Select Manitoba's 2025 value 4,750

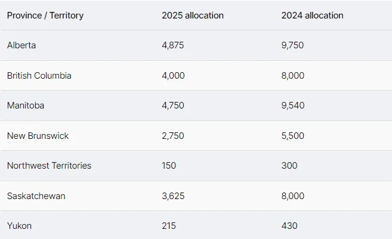pyautogui.click(x=173, y=105)
